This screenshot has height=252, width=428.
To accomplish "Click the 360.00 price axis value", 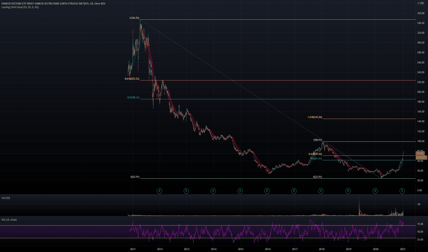I will pyautogui.click(x=421, y=13).
